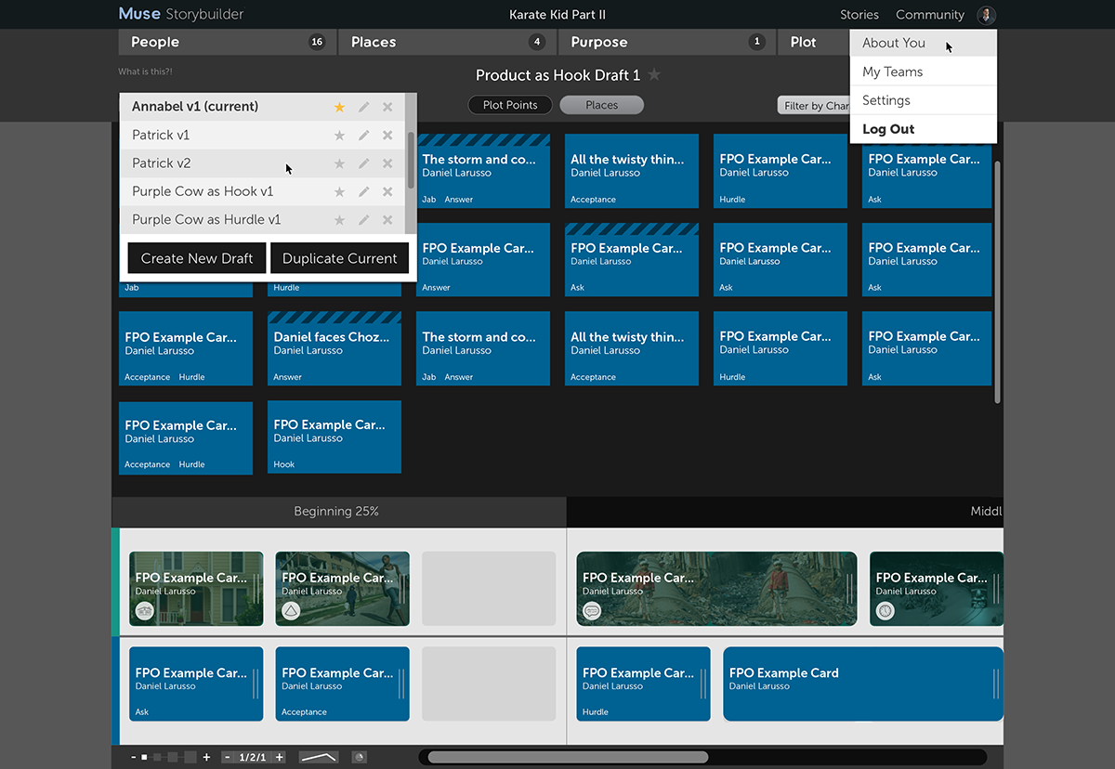This screenshot has height=769, width=1115.
Task: Click the 'What is this?!' help link
Action: pyautogui.click(x=145, y=72)
